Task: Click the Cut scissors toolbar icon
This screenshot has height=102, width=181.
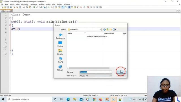Action: point(24,7)
